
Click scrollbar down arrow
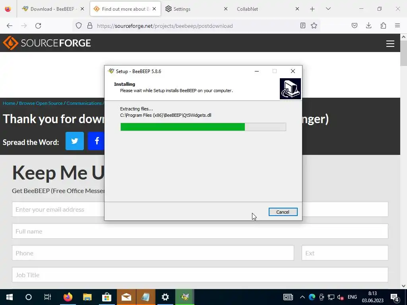403,286
